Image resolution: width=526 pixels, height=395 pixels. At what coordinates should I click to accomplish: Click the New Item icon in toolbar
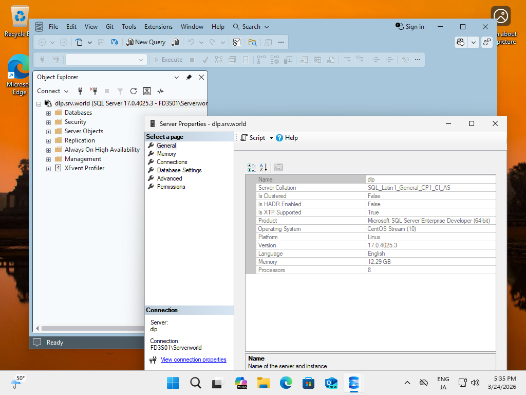(79, 42)
